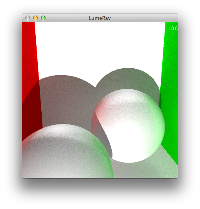Image resolution: width=200 pixels, height=209 pixels.
Task: Click the LumeRay window title text
Action: tap(100, 18)
